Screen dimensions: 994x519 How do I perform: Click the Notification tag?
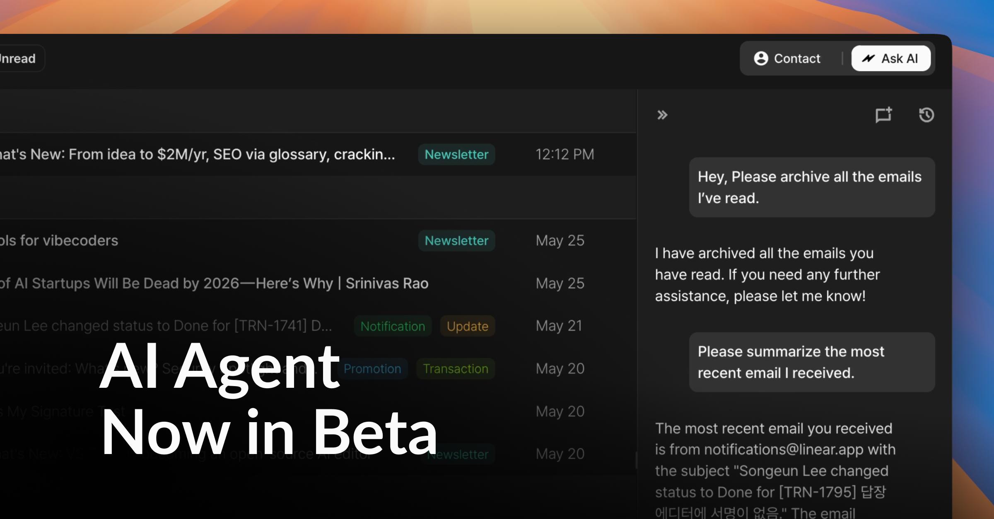pos(393,326)
